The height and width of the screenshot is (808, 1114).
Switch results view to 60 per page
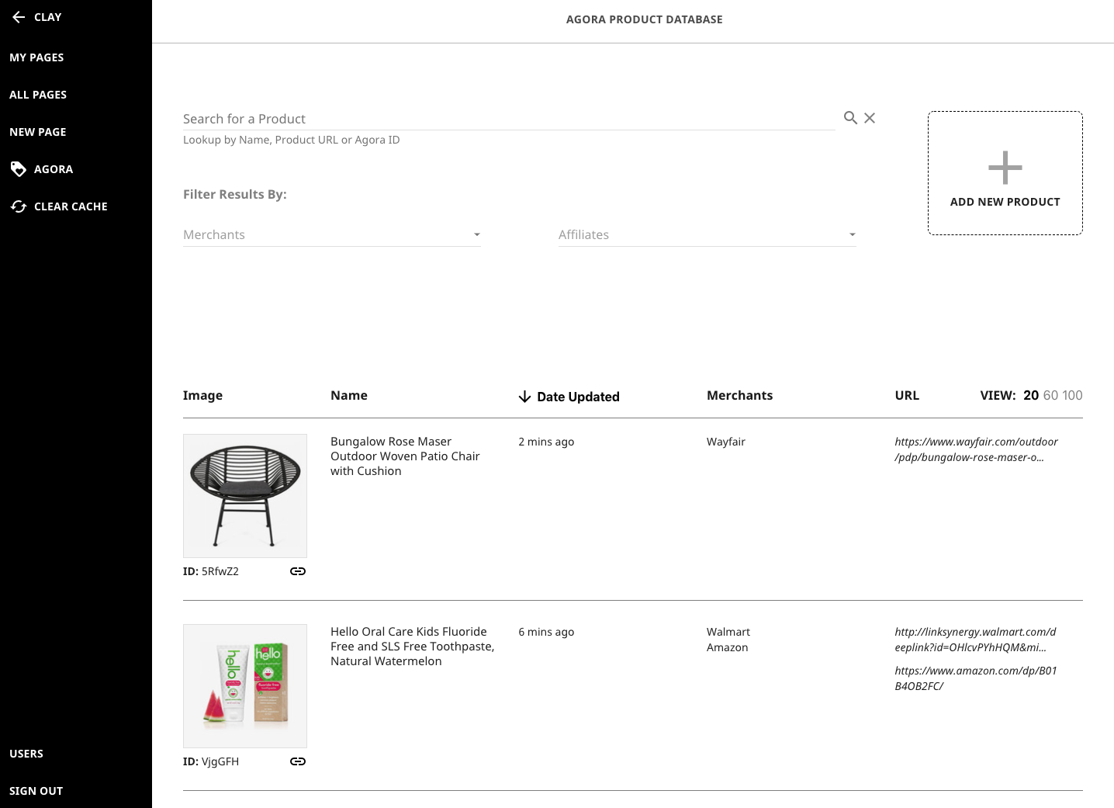point(1053,395)
